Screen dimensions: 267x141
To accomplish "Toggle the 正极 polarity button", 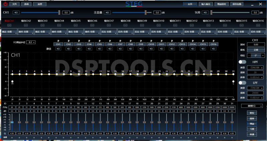I will pos(256,50).
